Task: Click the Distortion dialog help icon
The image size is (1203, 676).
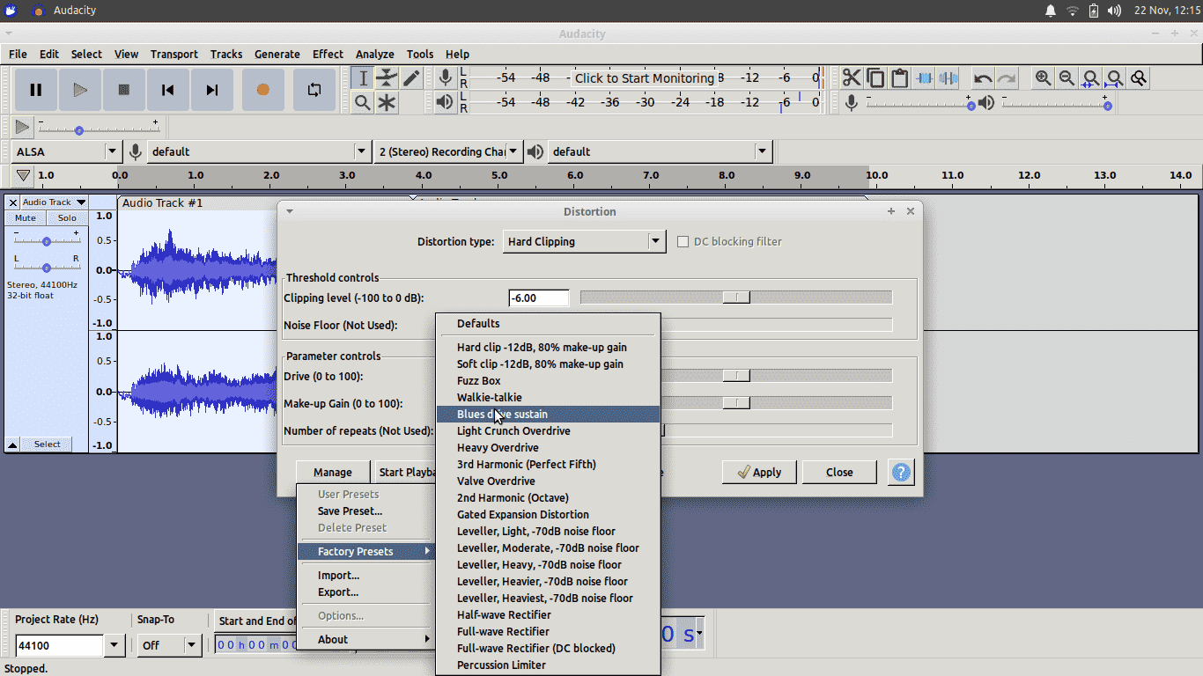Action: 901,472
